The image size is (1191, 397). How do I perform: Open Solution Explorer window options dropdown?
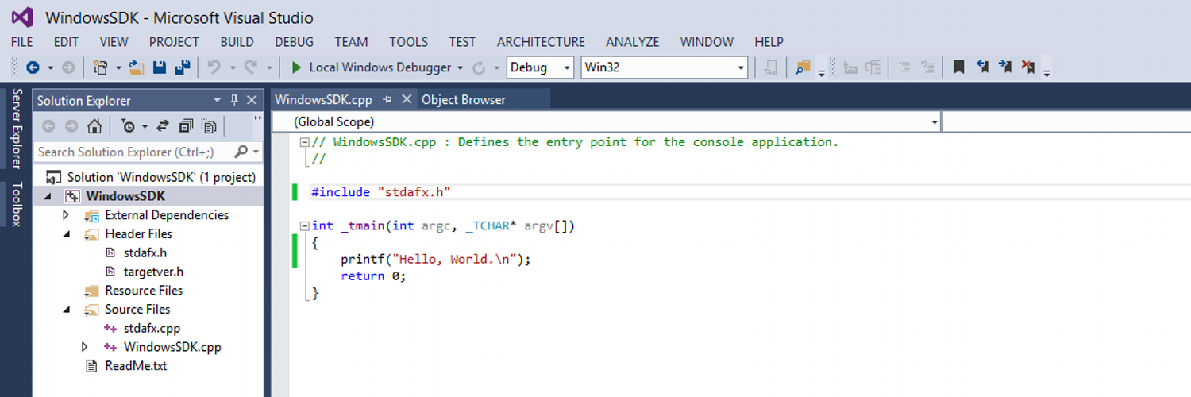(217, 100)
